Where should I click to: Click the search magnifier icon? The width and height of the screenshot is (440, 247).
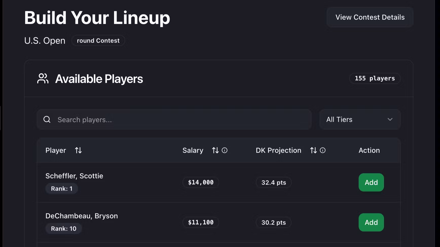point(47,119)
